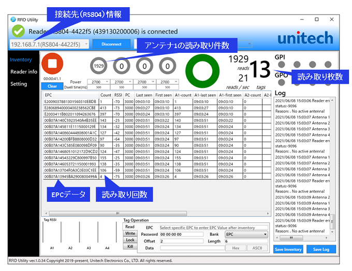Click the large green read-rate ring
Image resolution: width=352 pixels, height=271 pixels.
[202, 71]
